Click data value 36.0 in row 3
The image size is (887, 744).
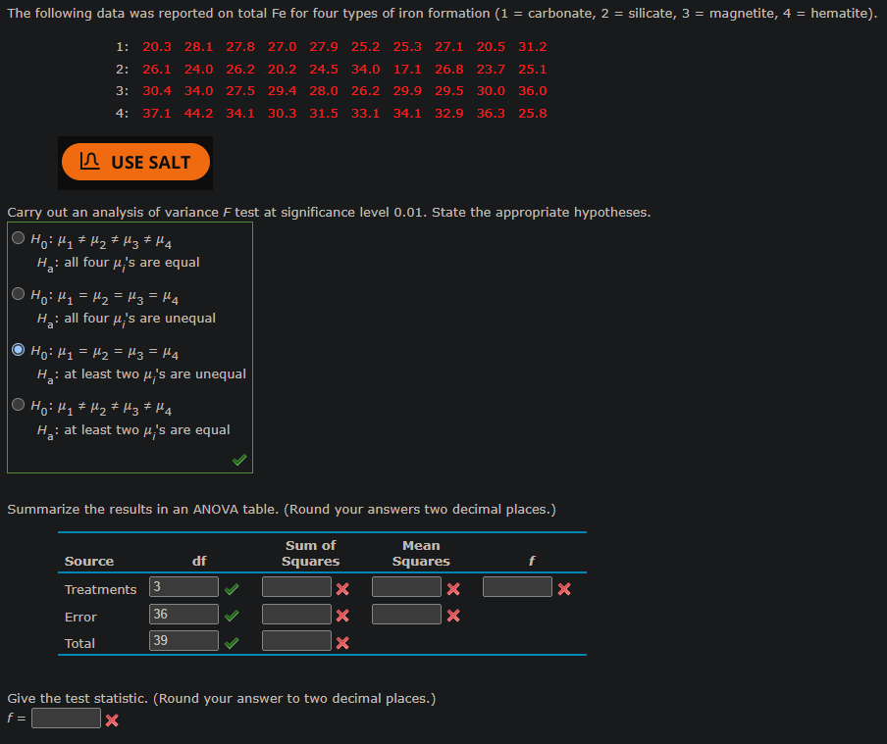533,91
